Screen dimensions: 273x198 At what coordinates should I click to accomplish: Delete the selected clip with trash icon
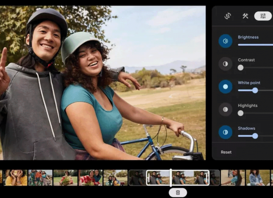pyautogui.click(x=178, y=193)
